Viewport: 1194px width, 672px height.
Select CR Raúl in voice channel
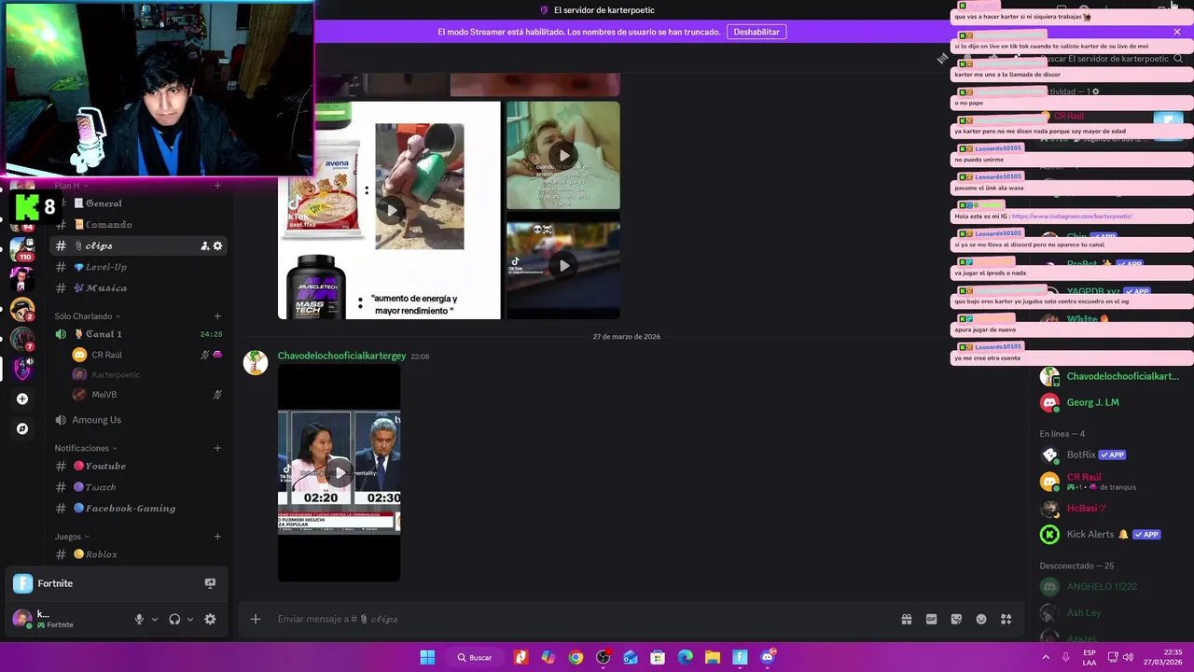(147, 355)
